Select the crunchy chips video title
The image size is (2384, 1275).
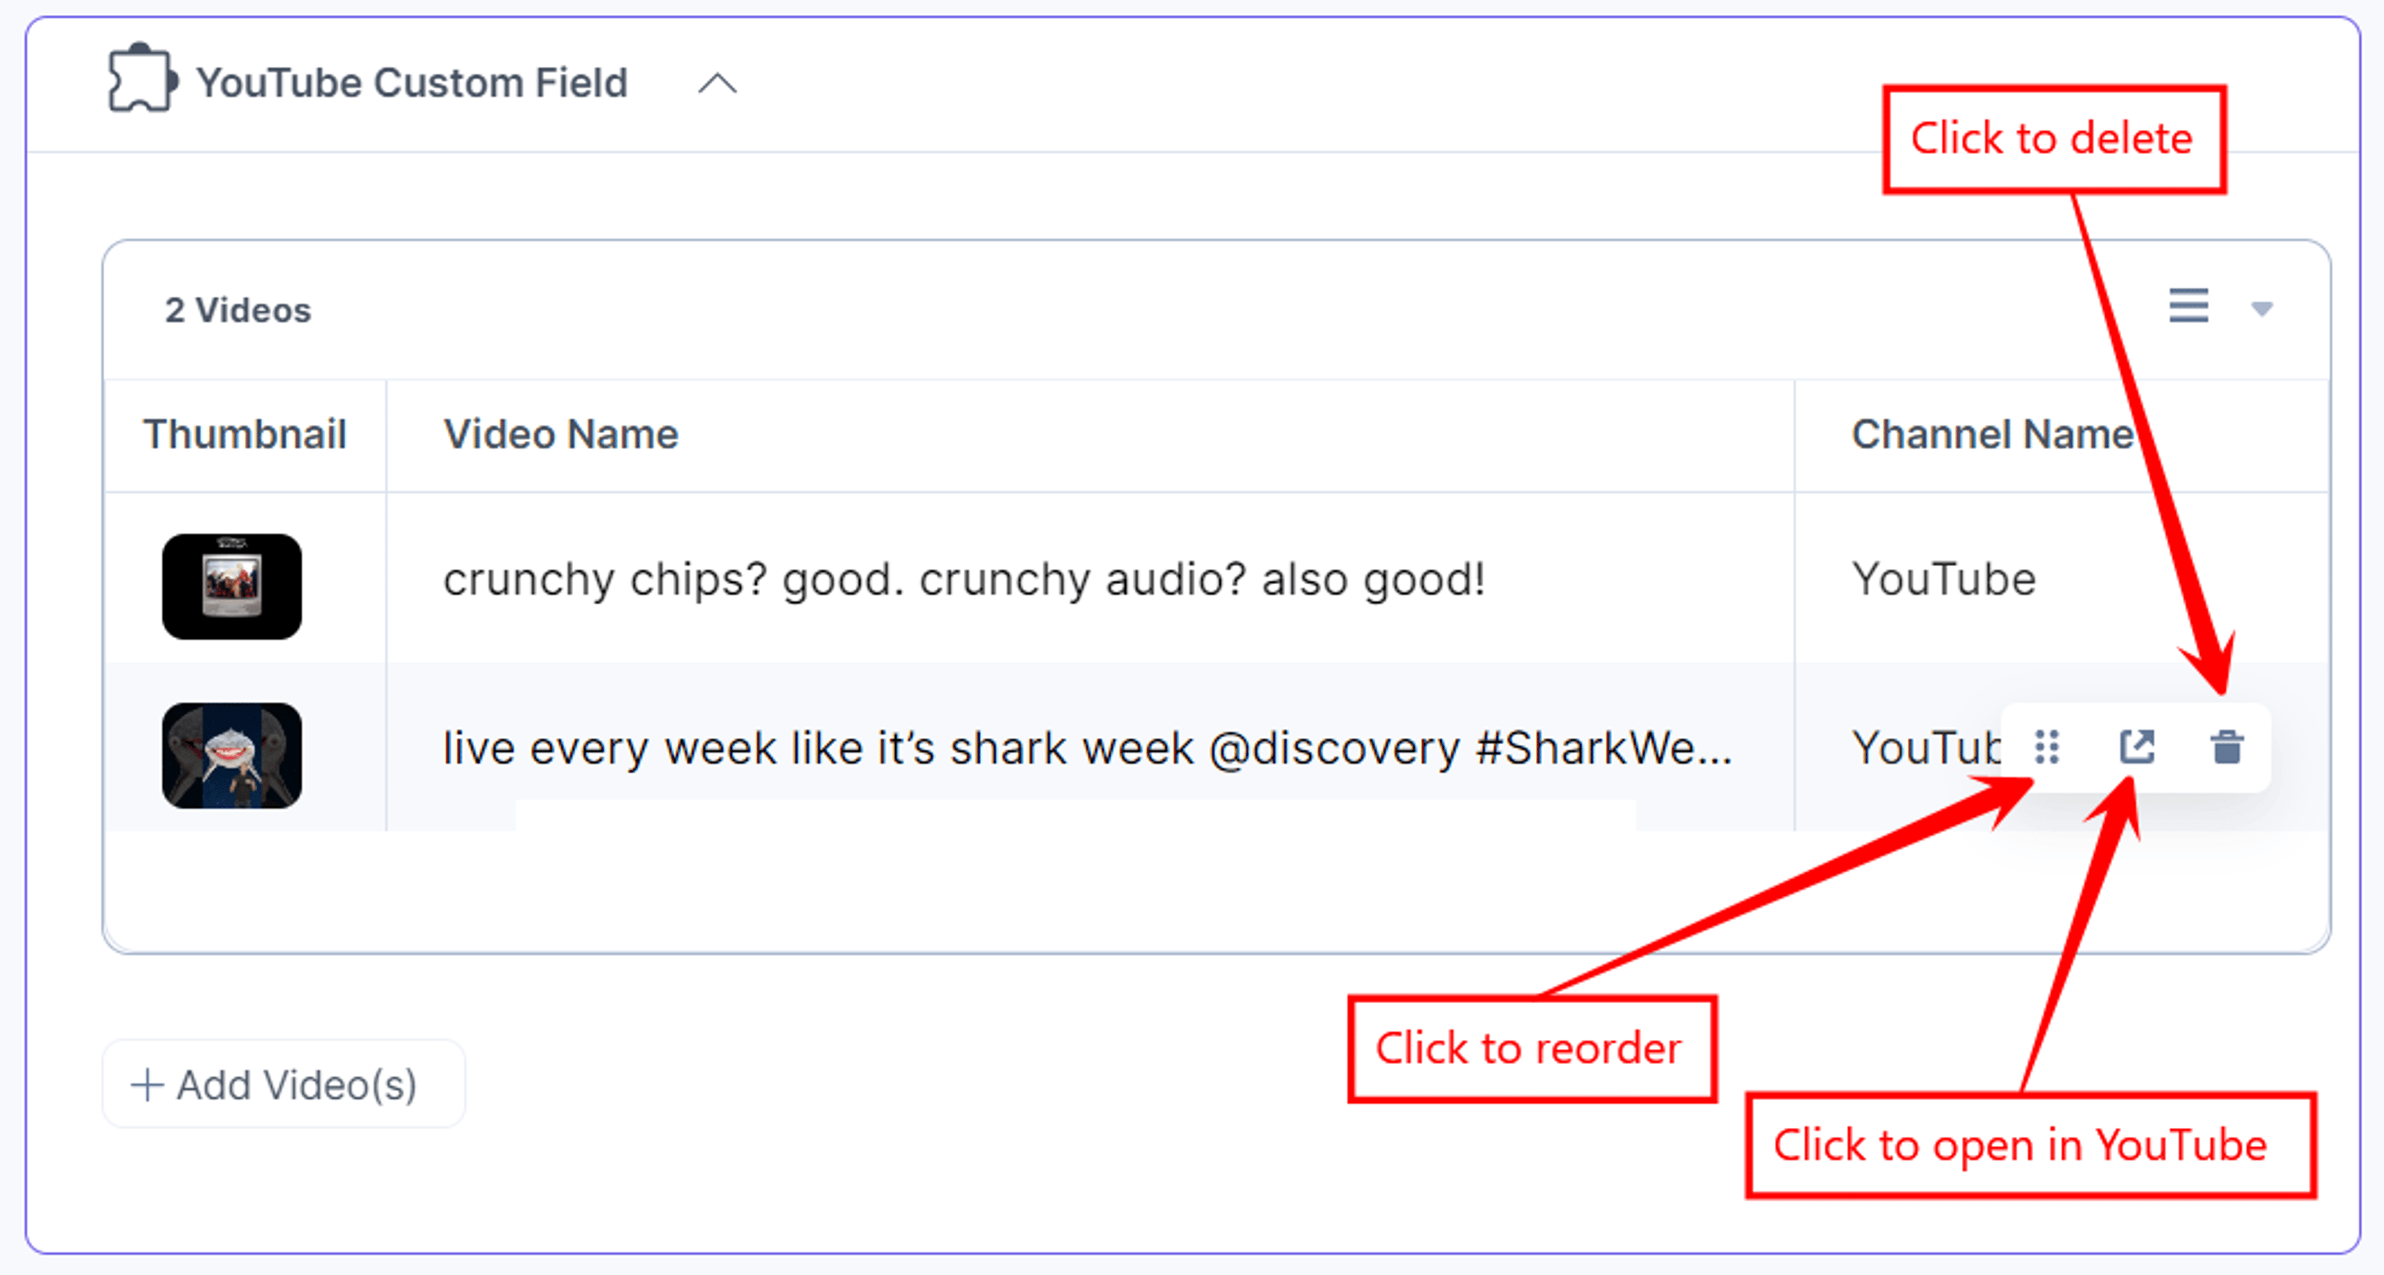[x=964, y=580]
